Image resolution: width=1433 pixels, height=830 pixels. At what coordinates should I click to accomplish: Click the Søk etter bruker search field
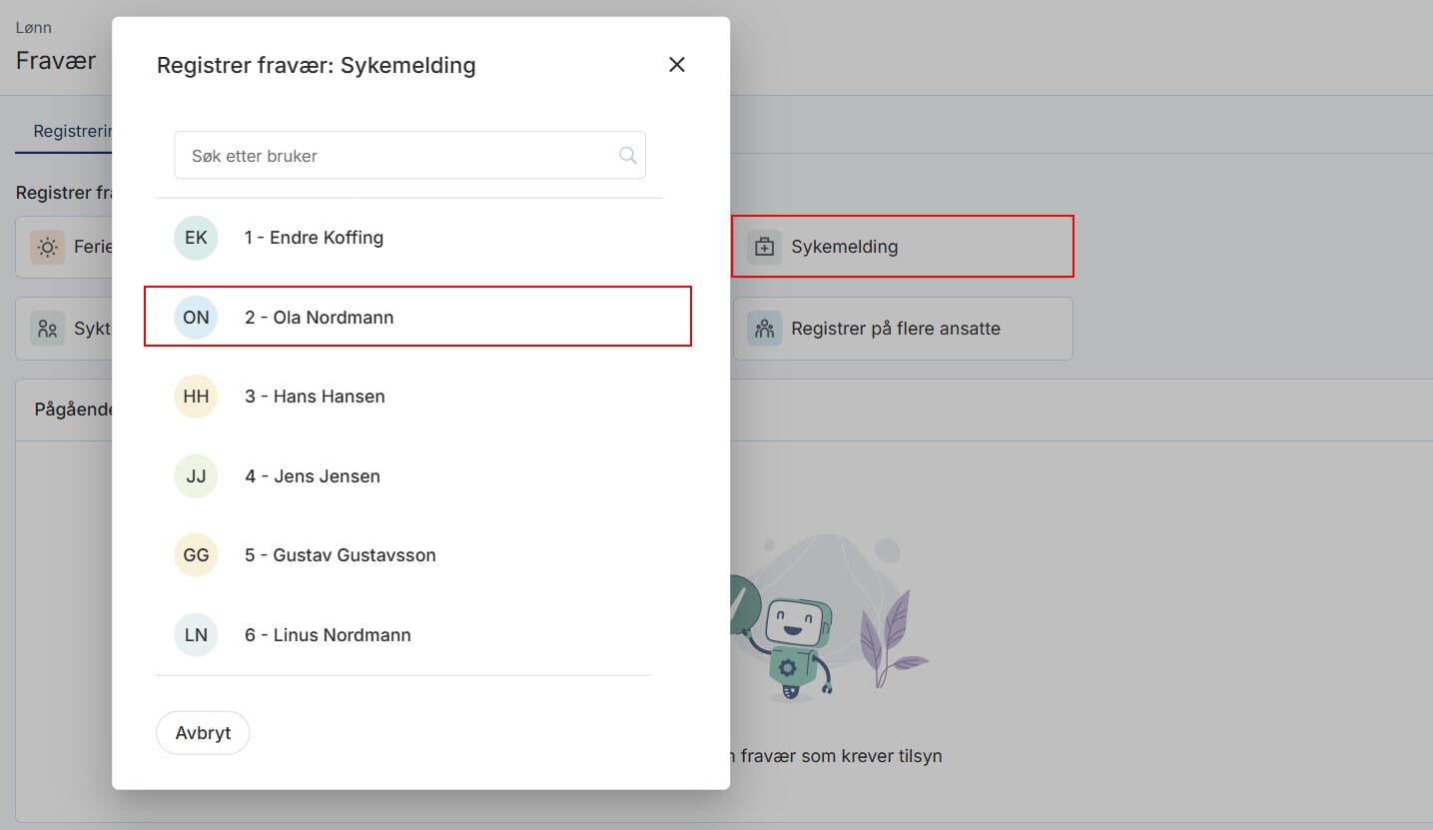pos(409,156)
